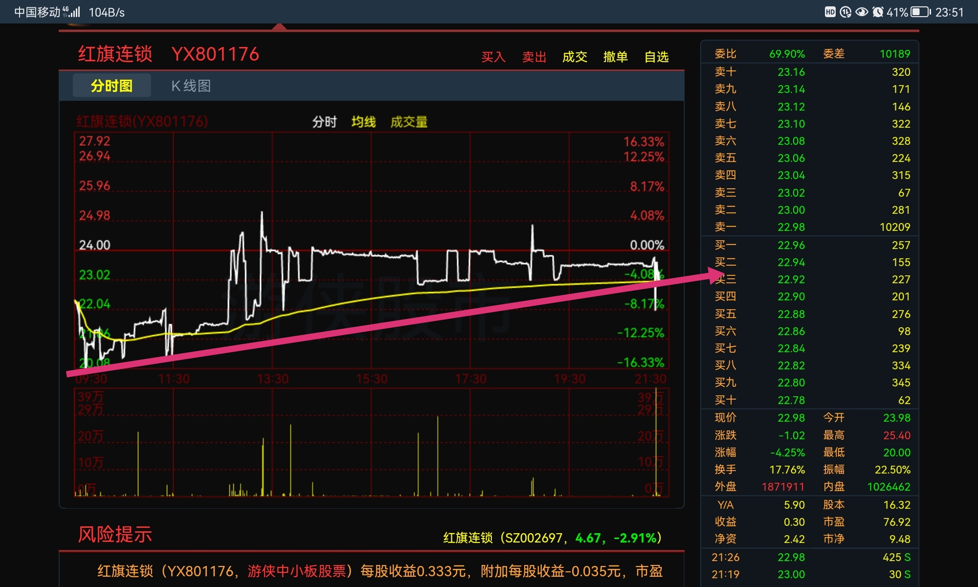Click 今开 value 23.98
The image size is (978, 587).
[x=896, y=418]
